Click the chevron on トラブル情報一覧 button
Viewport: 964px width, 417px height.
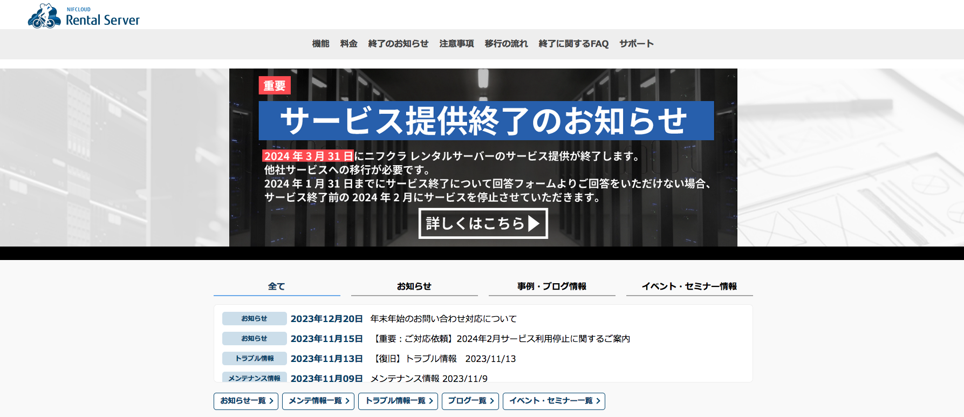tap(430, 401)
